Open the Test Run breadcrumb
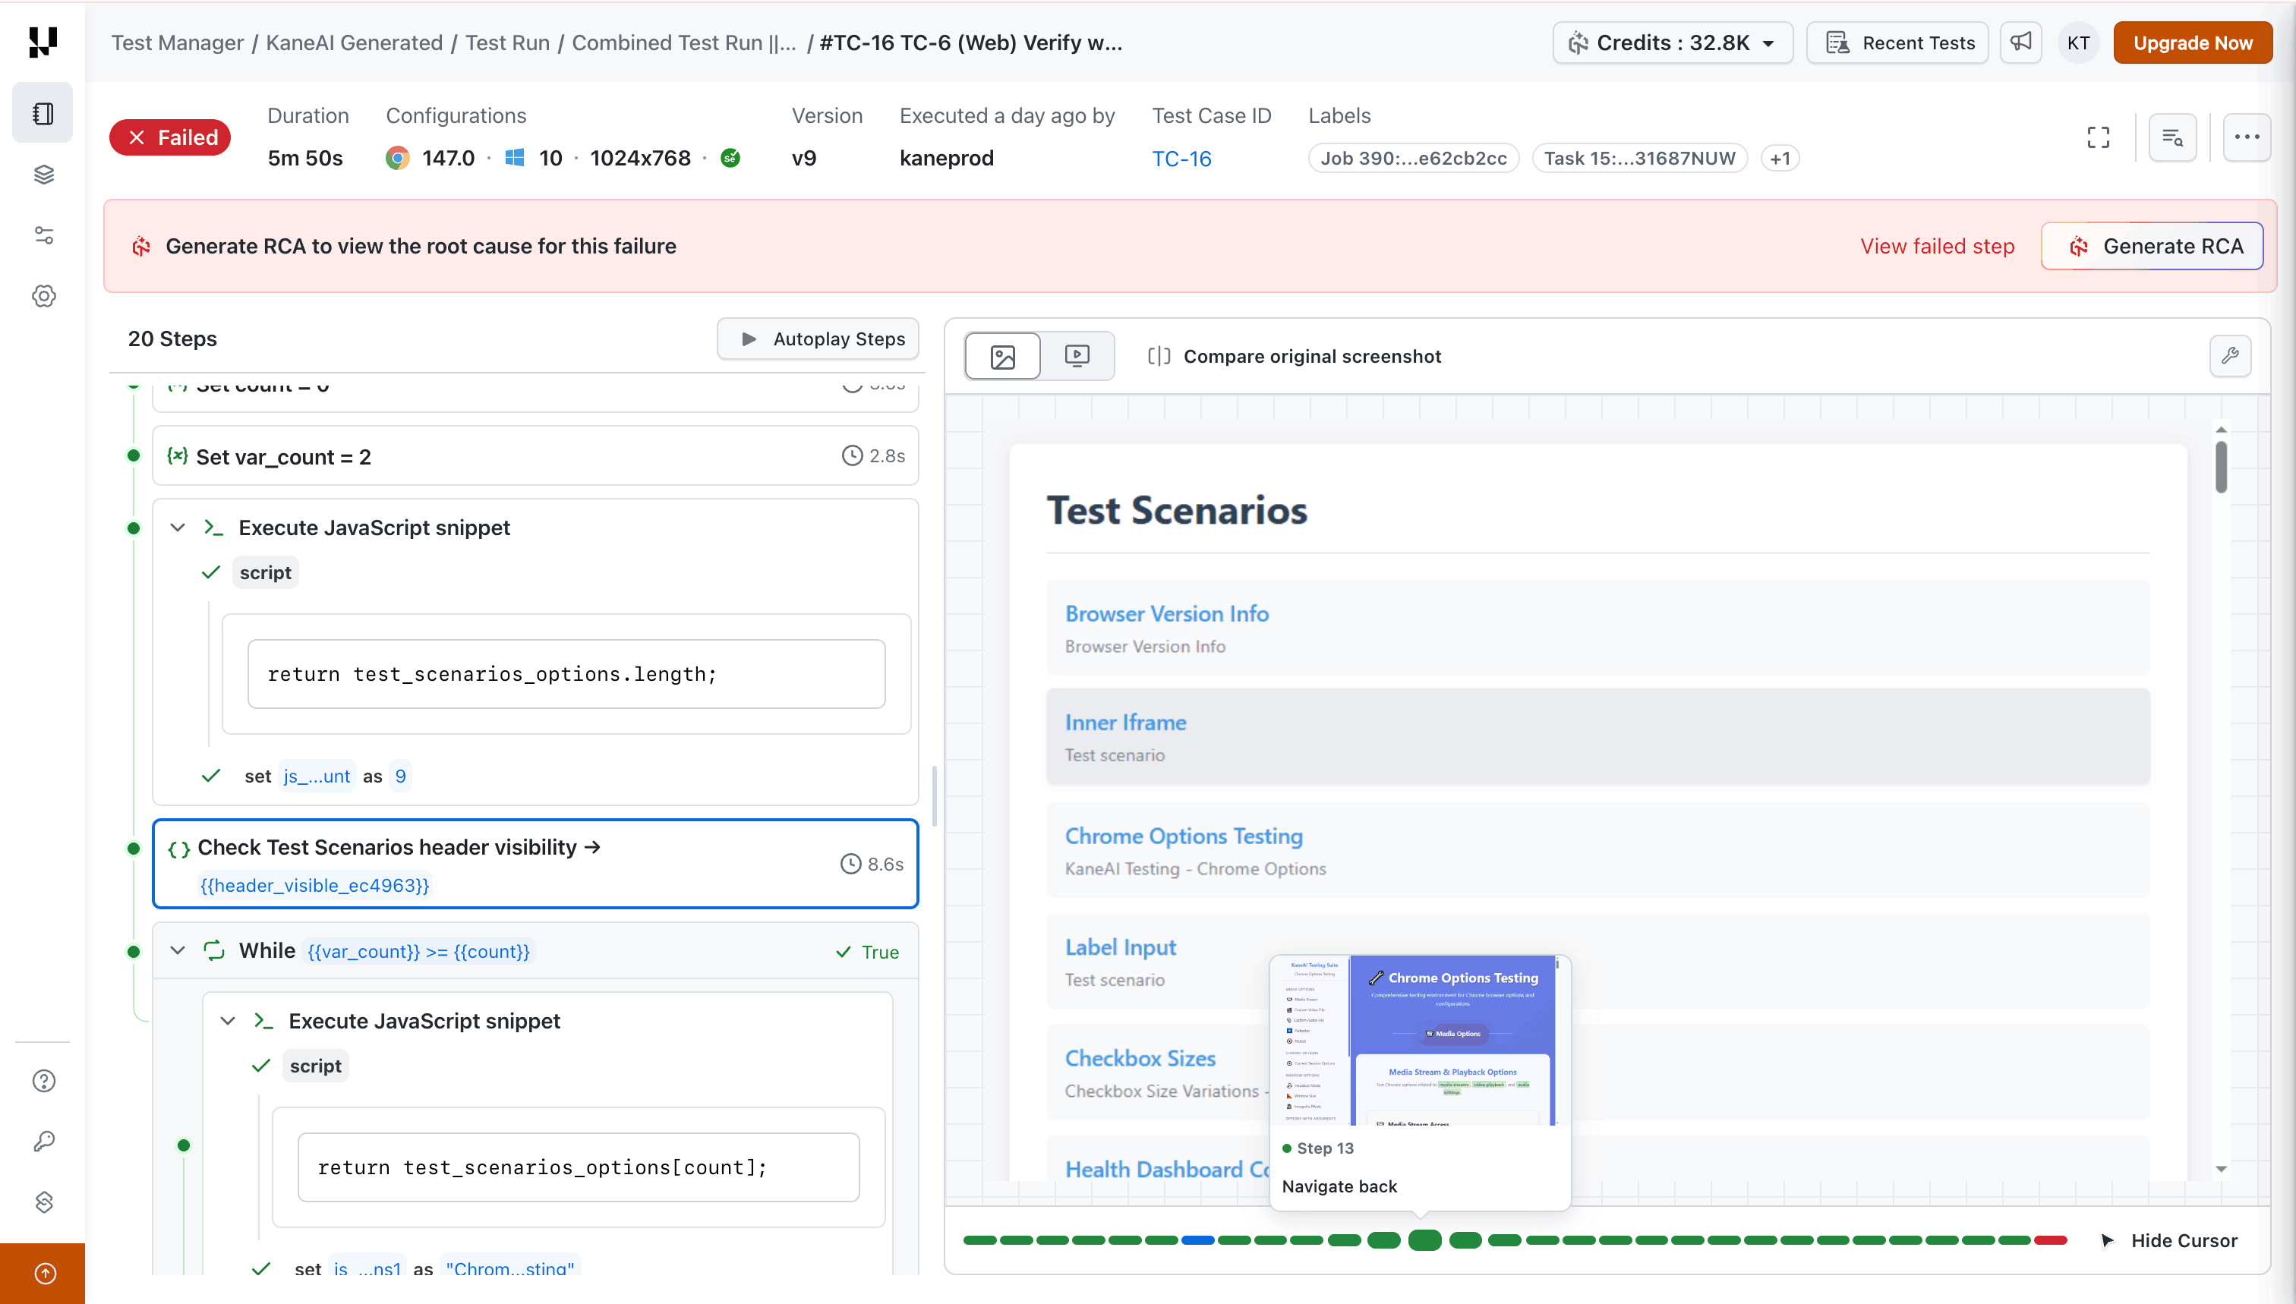This screenshot has height=1304, width=2296. pyautogui.click(x=507, y=43)
